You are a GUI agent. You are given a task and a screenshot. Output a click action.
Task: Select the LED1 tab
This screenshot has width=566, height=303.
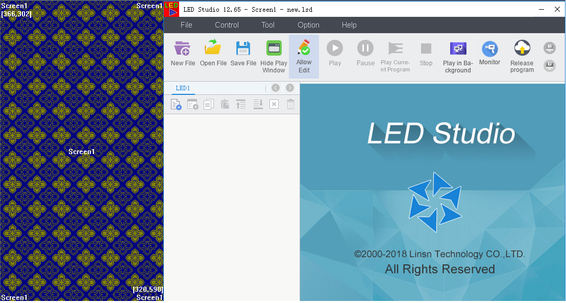(183, 88)
